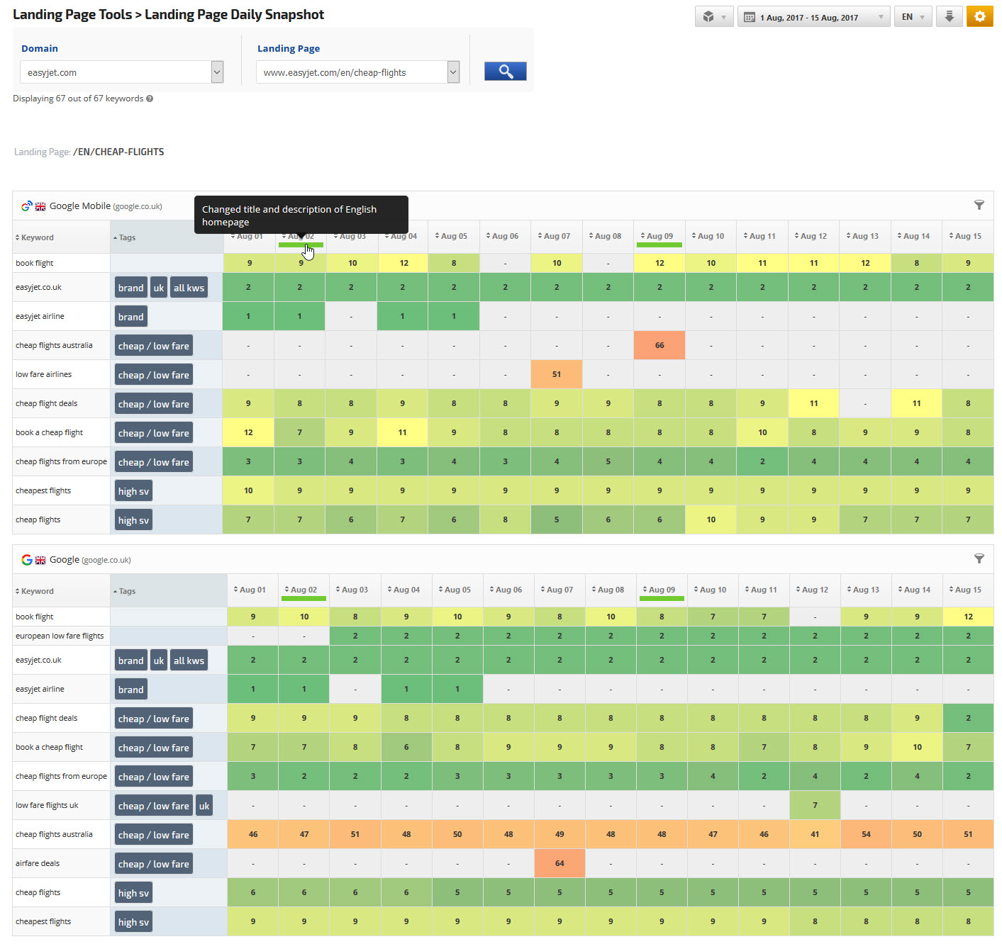Open the orange settings gear
The height and width of the screenshot is (944, 1002).
[x=979, y=16]
